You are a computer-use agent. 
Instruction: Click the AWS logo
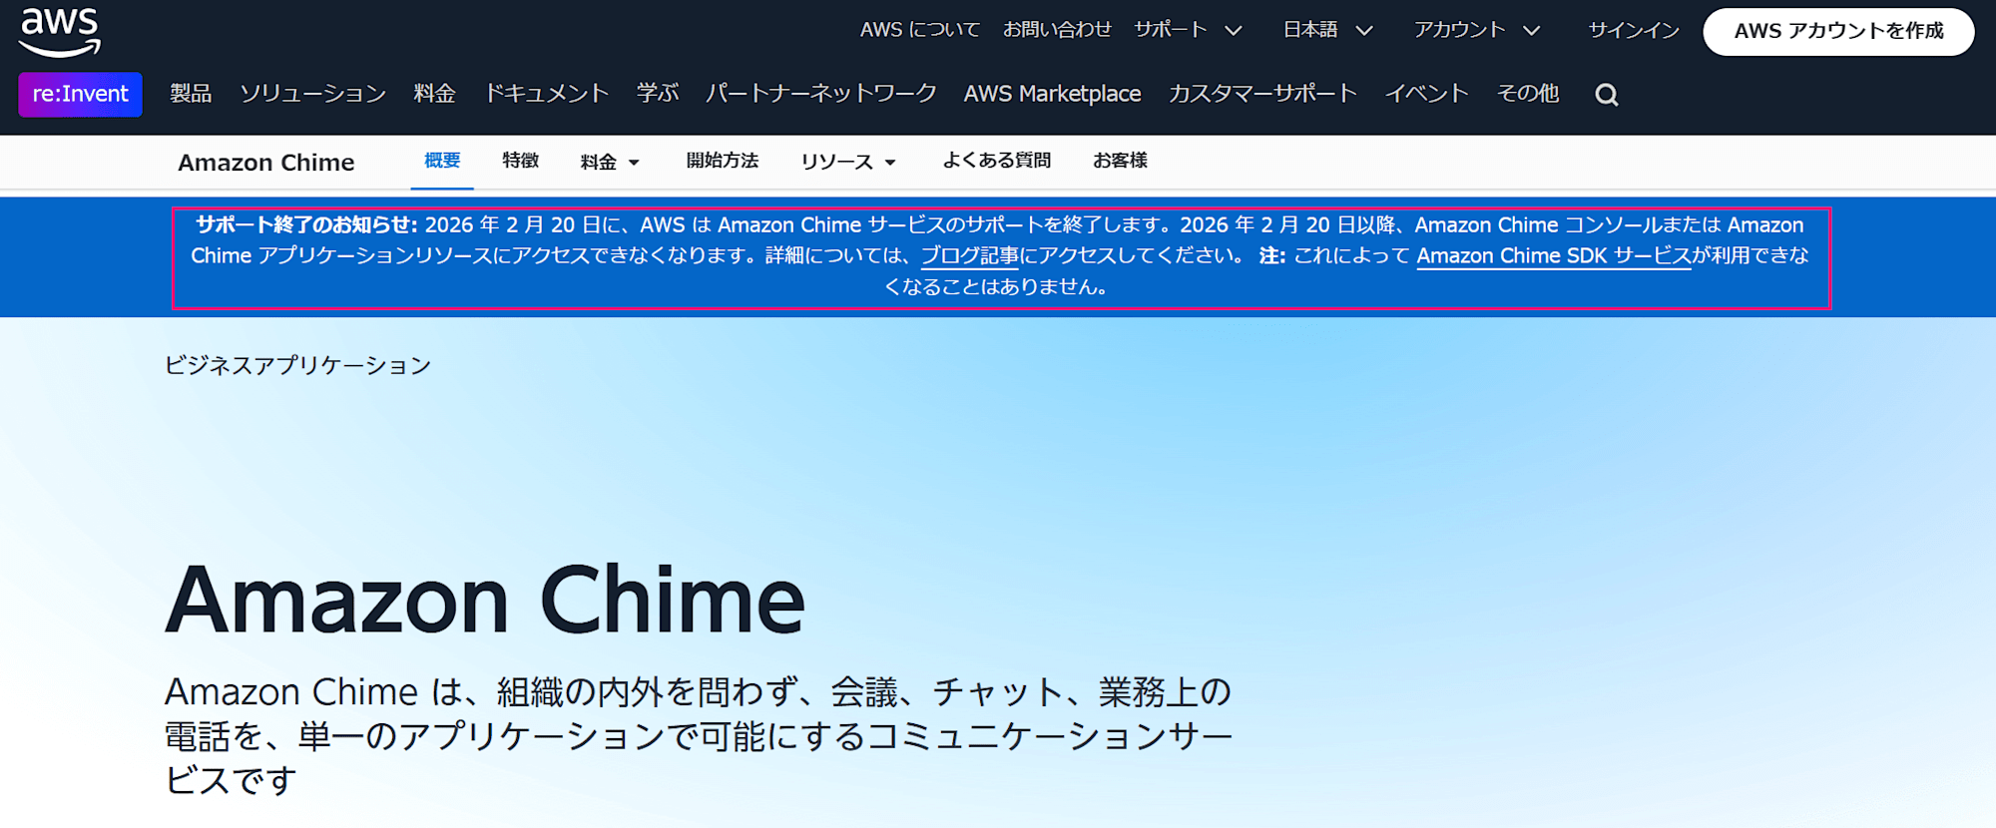(60, 31)
